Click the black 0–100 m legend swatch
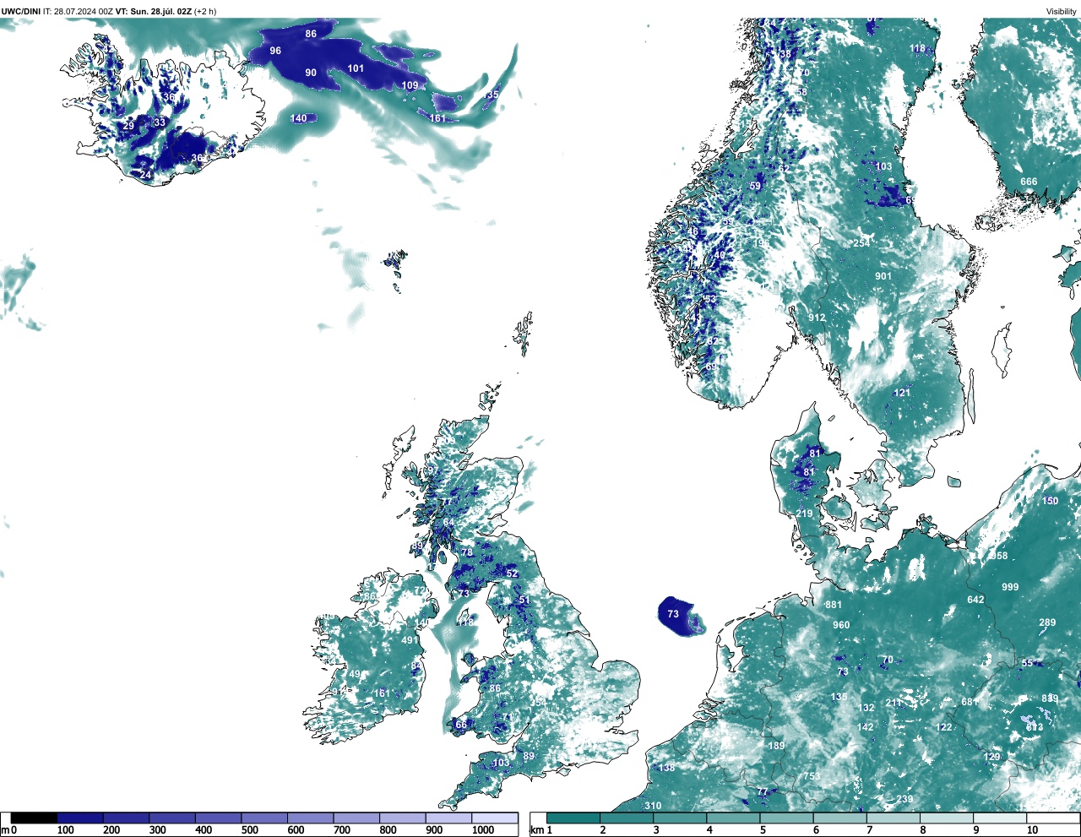1081x837 pixels. pos(34,818)
